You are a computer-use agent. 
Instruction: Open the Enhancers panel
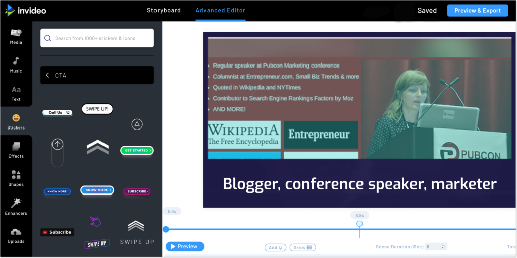point(16,207)
